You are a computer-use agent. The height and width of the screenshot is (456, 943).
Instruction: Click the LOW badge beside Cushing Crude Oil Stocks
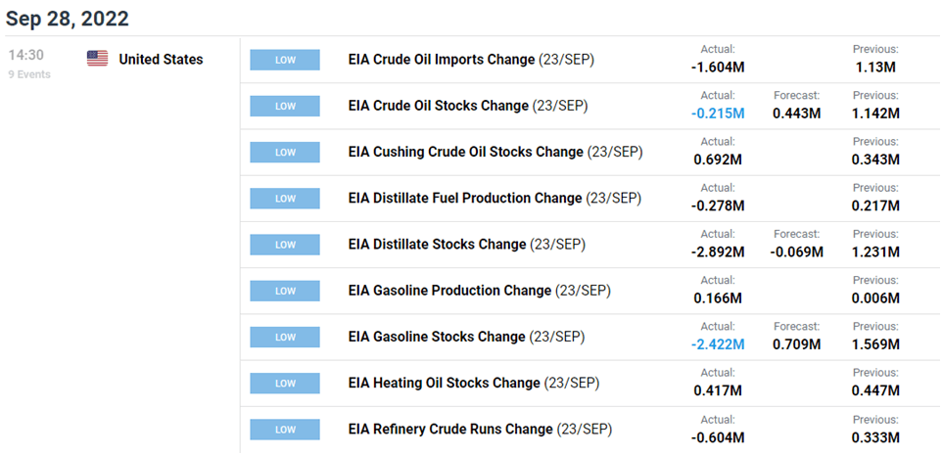click(x=285, y=153)
